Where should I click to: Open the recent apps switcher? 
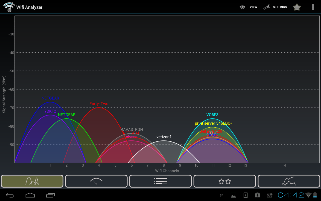50,195
